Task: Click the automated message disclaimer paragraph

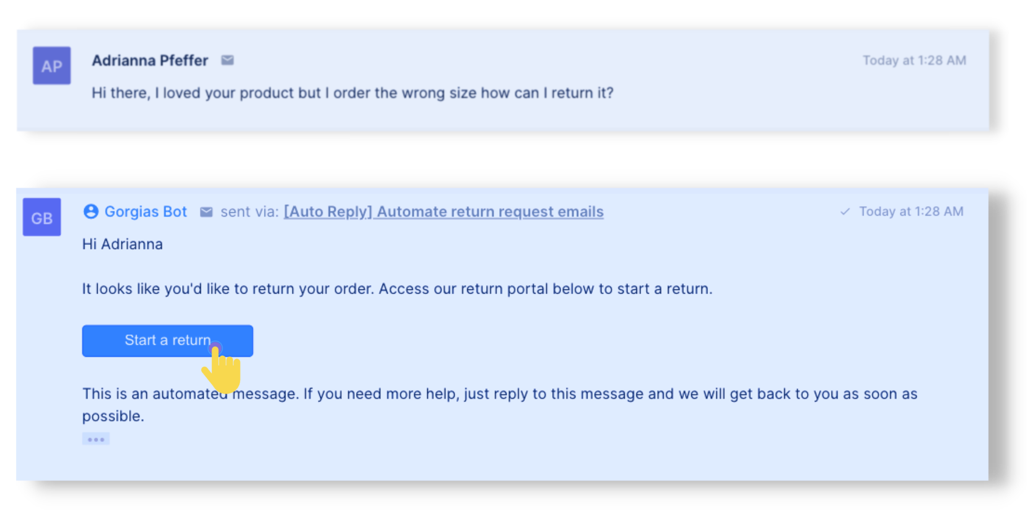Action: point(500,405)
